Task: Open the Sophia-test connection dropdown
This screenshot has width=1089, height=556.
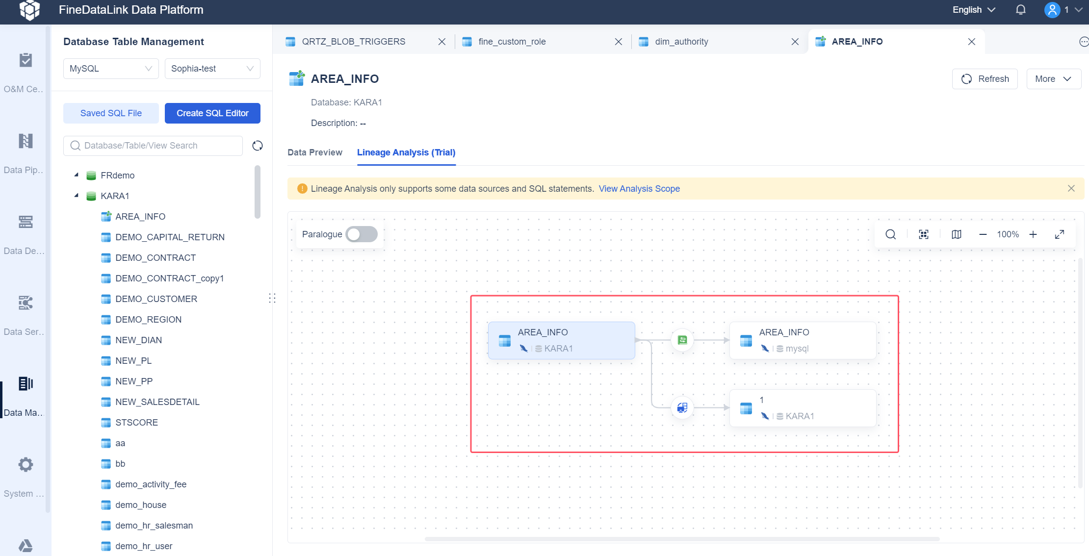Action: click(x=212, y=69)
